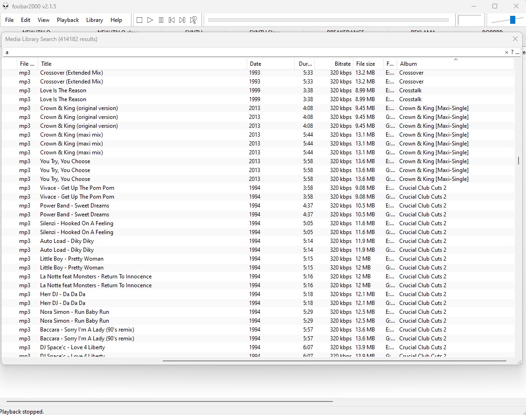Open the Library menu

tap(94, 20)
